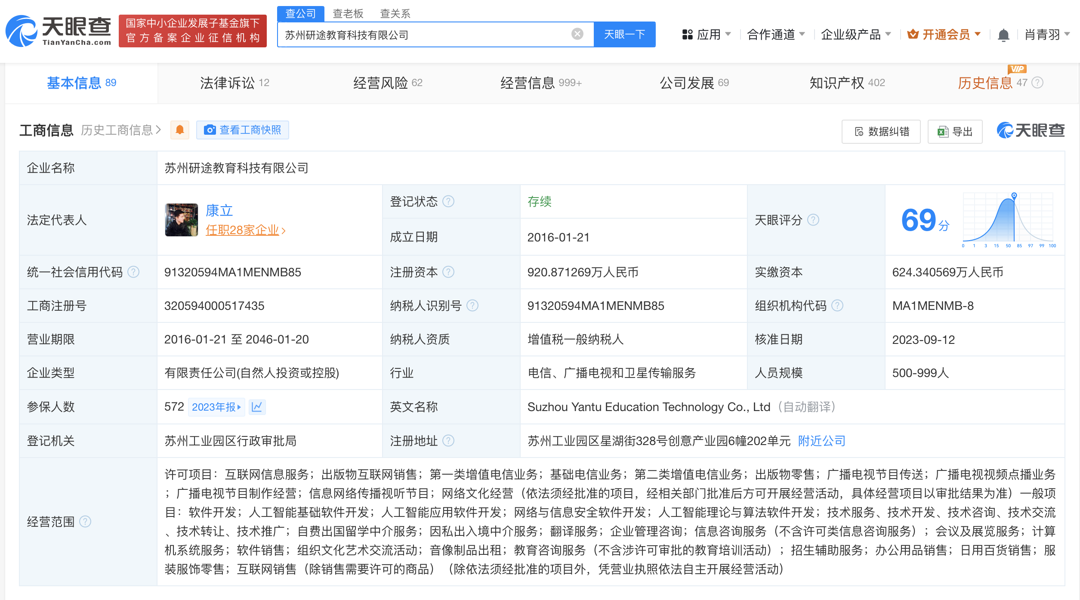
Task: Click the 2023-09-12 approval date
Action: pyautogui.click(x=923, y=340)
